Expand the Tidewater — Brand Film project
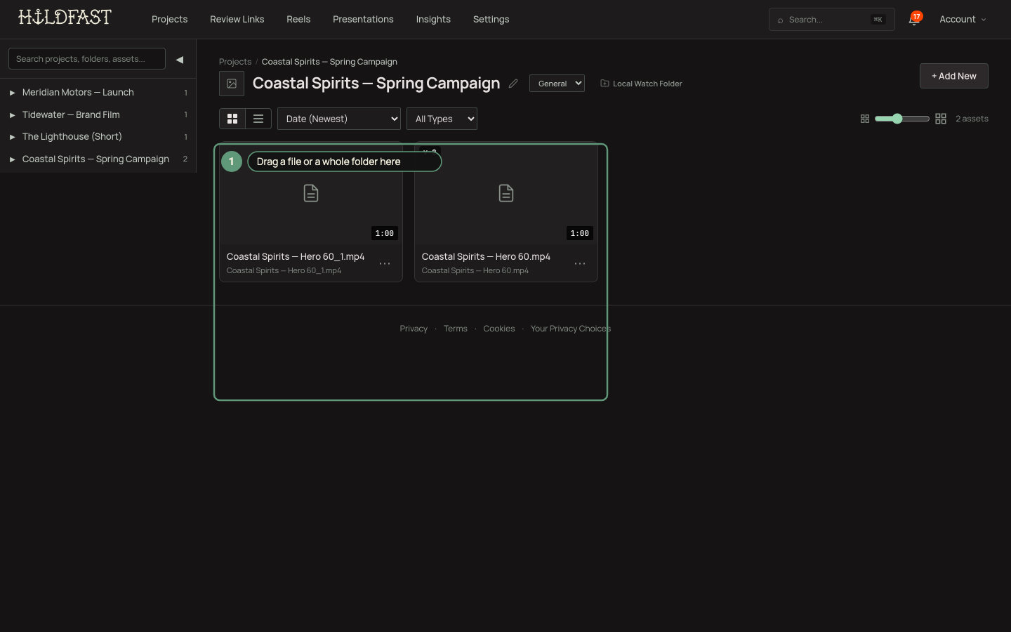This screenshot has height=632, width=1011. (12, 115)
